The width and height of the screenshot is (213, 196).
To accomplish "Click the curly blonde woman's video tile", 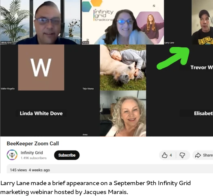I will point(123,113).
